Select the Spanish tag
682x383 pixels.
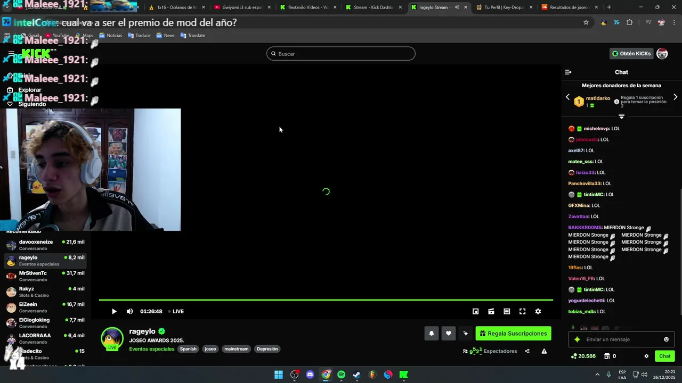188,349
